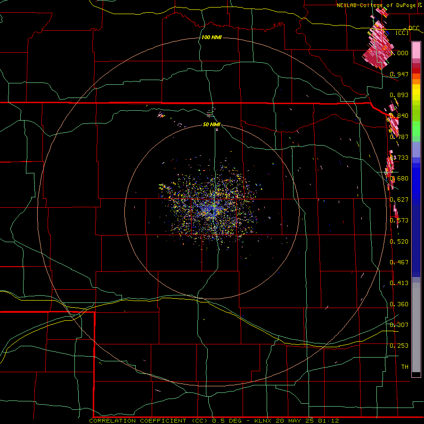Click the DCC label at top right

414,28
